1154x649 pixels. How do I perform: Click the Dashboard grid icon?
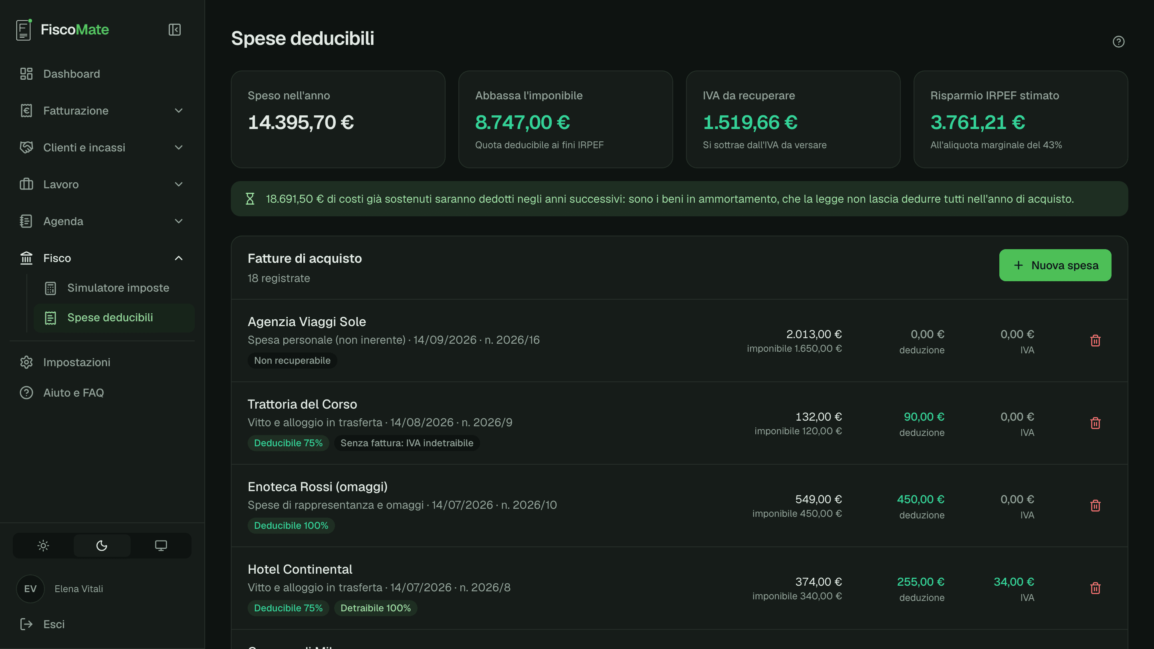pyautogui.click(x=26, y=74)
